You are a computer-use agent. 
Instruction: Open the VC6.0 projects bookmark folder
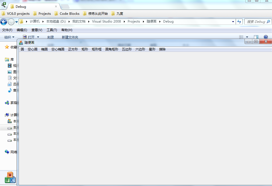click(16, 13)
